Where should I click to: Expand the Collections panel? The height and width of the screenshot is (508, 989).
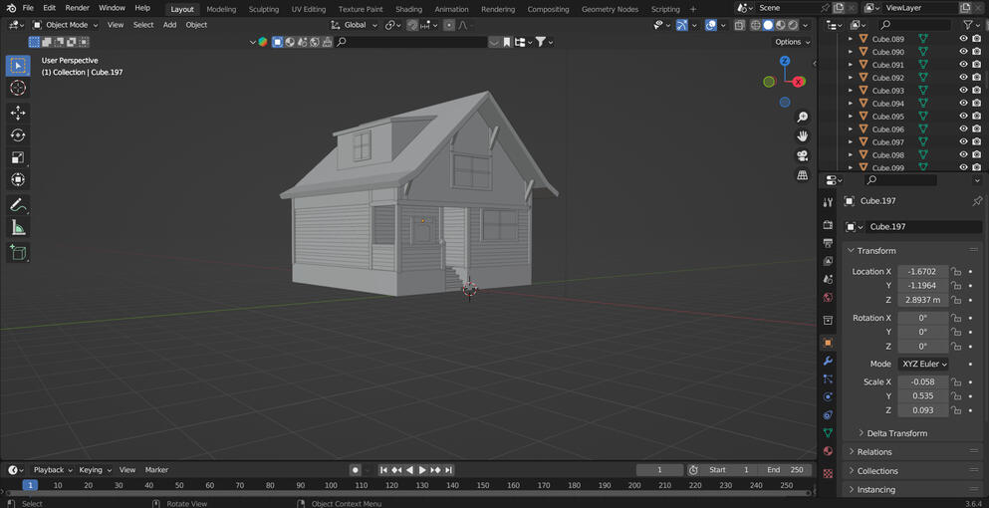pyautogui.click(x=876, y=471)
